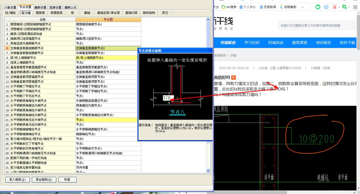Select the 剪力墙 component tab
This screenshot has height=194, width=360.
26,13
